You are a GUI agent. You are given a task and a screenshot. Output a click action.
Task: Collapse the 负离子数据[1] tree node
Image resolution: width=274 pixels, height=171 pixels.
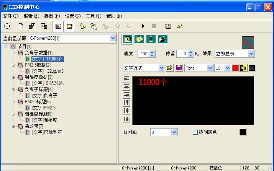(x=13, y=53)
